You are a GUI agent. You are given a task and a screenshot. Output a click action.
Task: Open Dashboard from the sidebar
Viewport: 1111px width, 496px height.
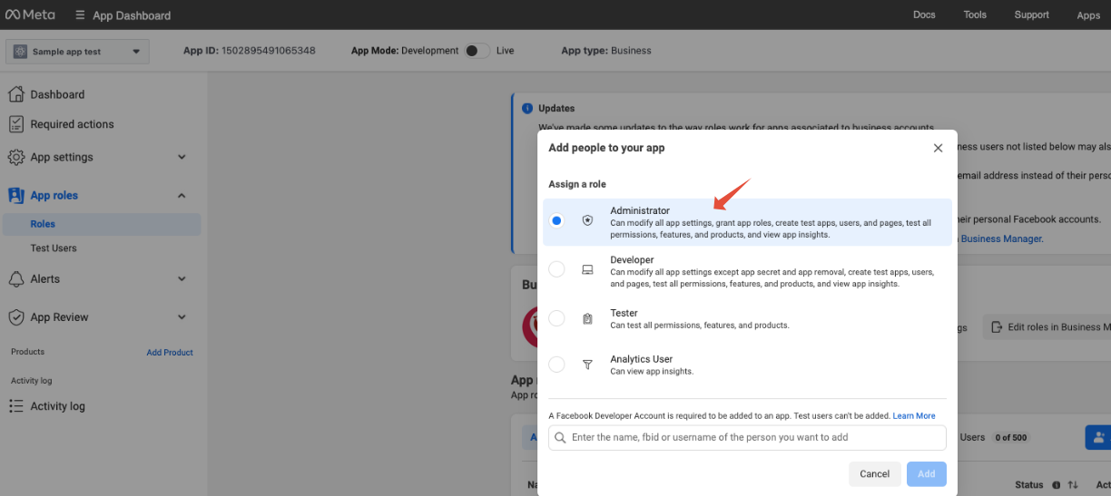click(x=57, y=94)
